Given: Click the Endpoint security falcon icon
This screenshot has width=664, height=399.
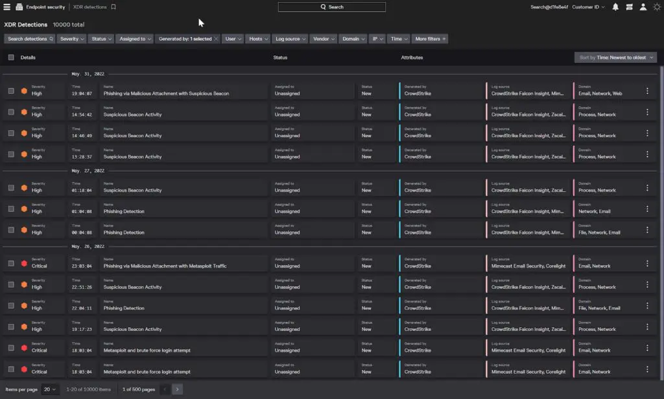Looking at the screenshot, I should tap(19, 6).
